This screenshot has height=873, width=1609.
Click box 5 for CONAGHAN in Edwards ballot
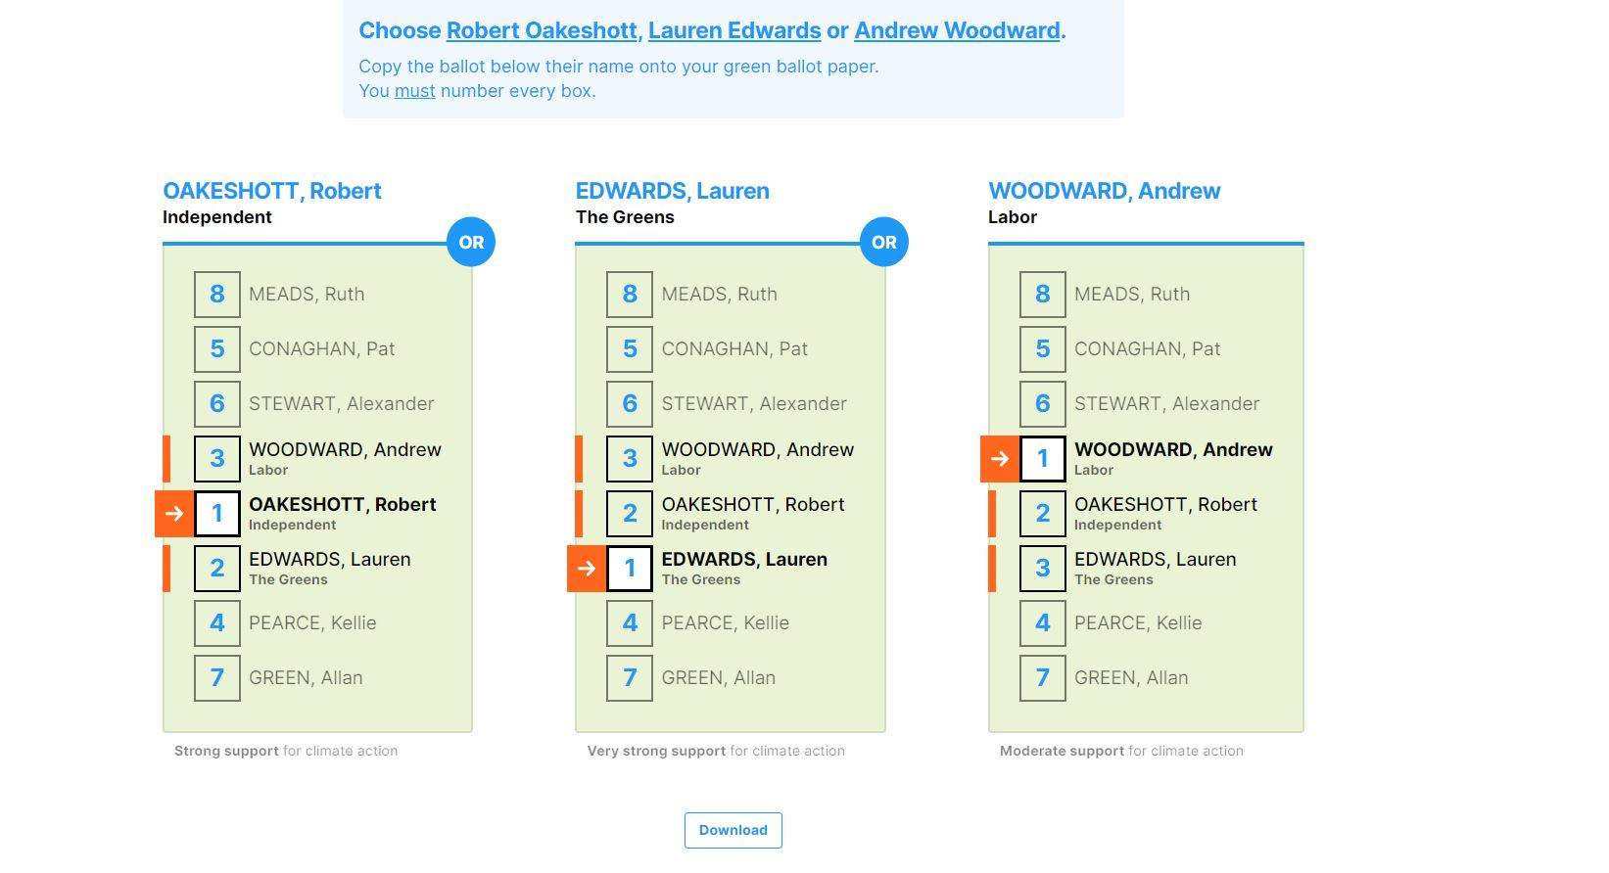click(x=630, y=349)
